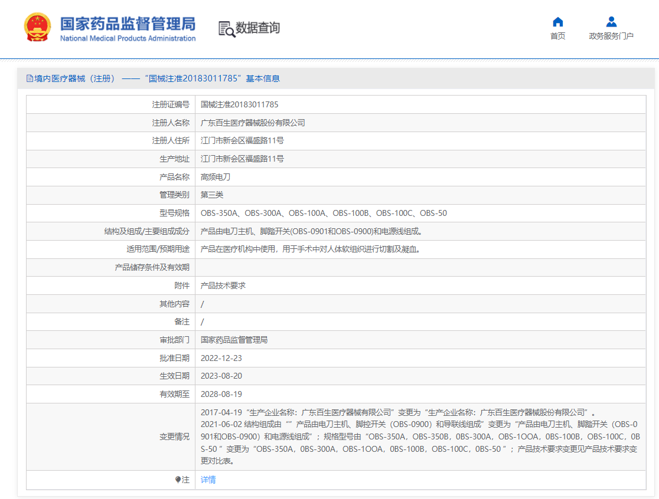
Task: Open the 详情 link
Action: tap(208, 480)
